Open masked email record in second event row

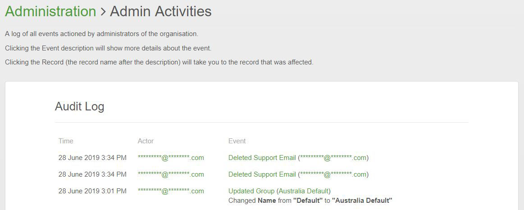point(333,174)
